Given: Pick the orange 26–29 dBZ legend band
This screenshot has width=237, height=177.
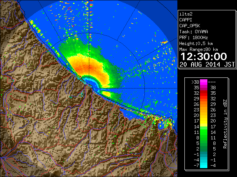Looking at the screenshot, I should pos(204,104).
